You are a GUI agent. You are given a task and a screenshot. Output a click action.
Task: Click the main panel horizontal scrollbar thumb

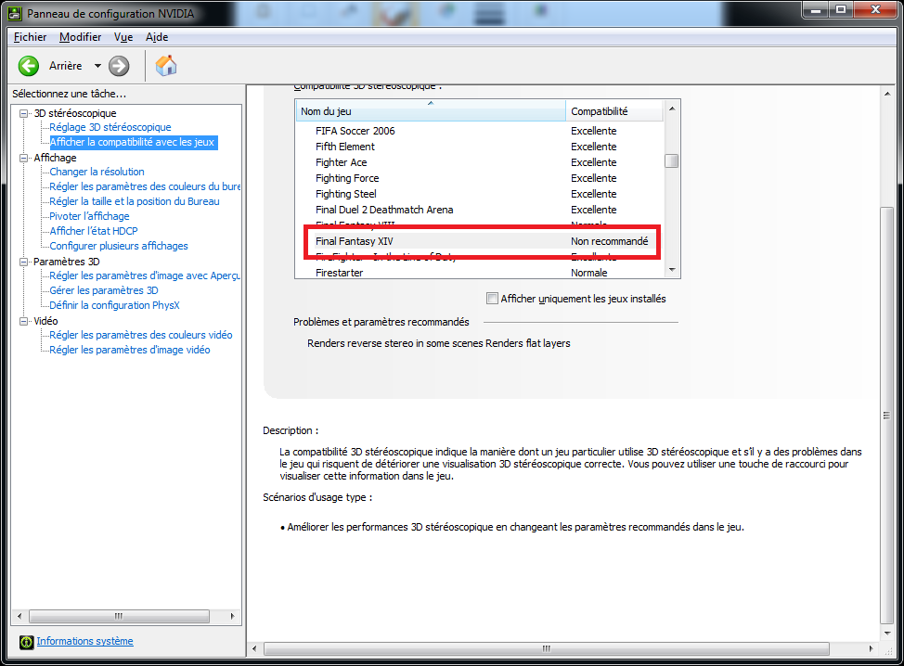pyautogui.click(x=547, y=648)
